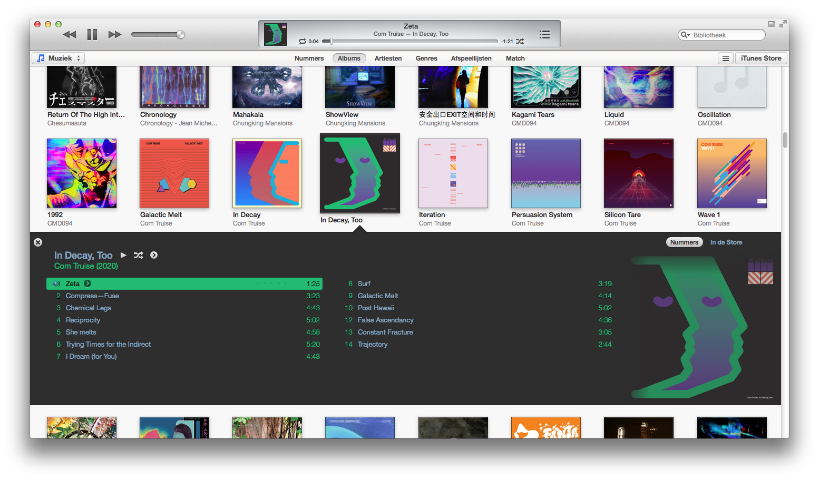Open the ShowView album cover
This screenshot has width=819, height=480.
tap(360, 87)
